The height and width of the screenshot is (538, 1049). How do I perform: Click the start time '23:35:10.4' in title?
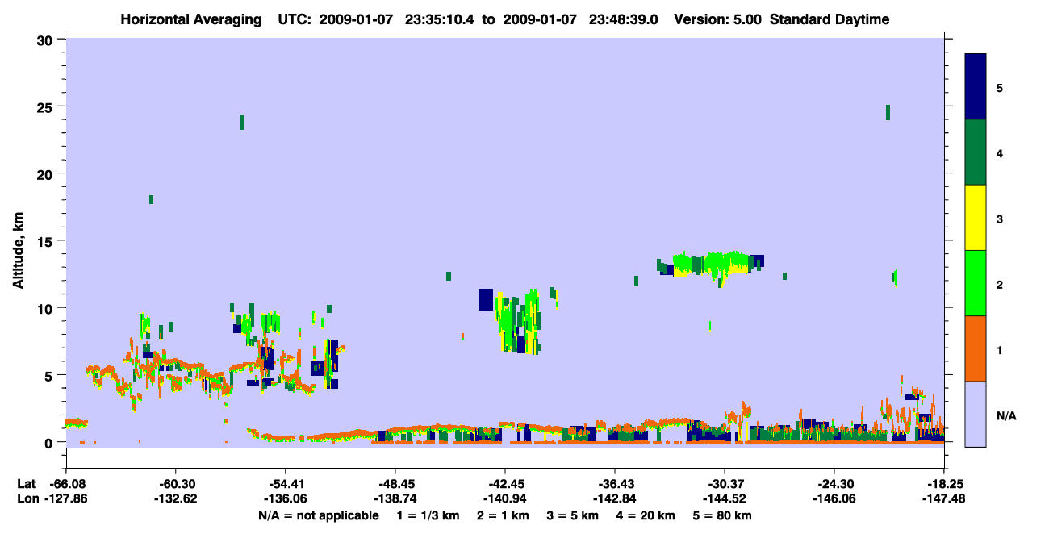click(440, 19)
